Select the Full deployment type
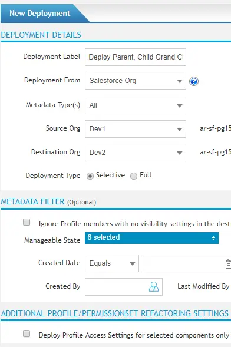 tap(134, 176)
